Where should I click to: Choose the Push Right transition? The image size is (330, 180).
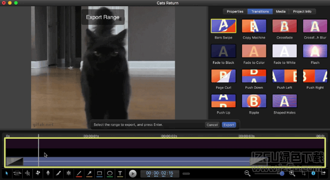click(x=315, y=76)
